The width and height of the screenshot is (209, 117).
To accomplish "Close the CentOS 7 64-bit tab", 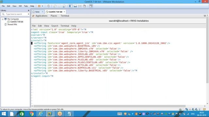I will [x=64, y=12].
